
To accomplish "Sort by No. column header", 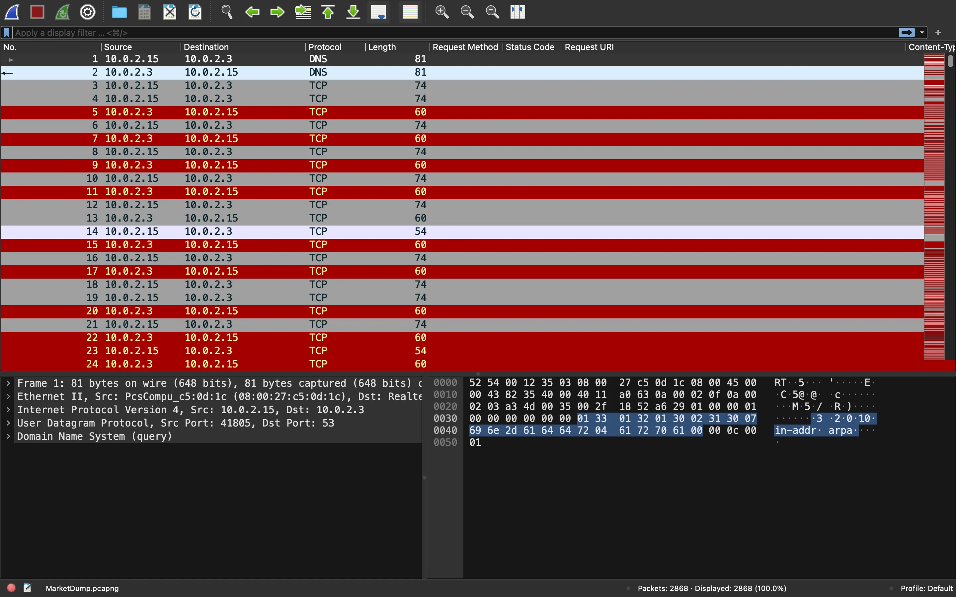I will (x=50, y=47).
